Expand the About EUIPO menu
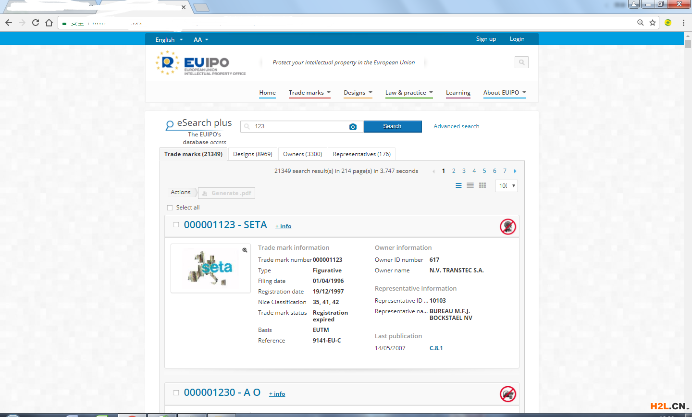This screenshot has height=417, width=692. (505, 93)
